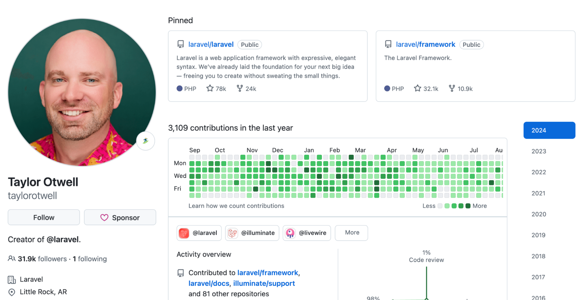Viewport: 585px width, 300px height.
Task: Click the organization building icon next to Laravel
Action: (12, 280)
